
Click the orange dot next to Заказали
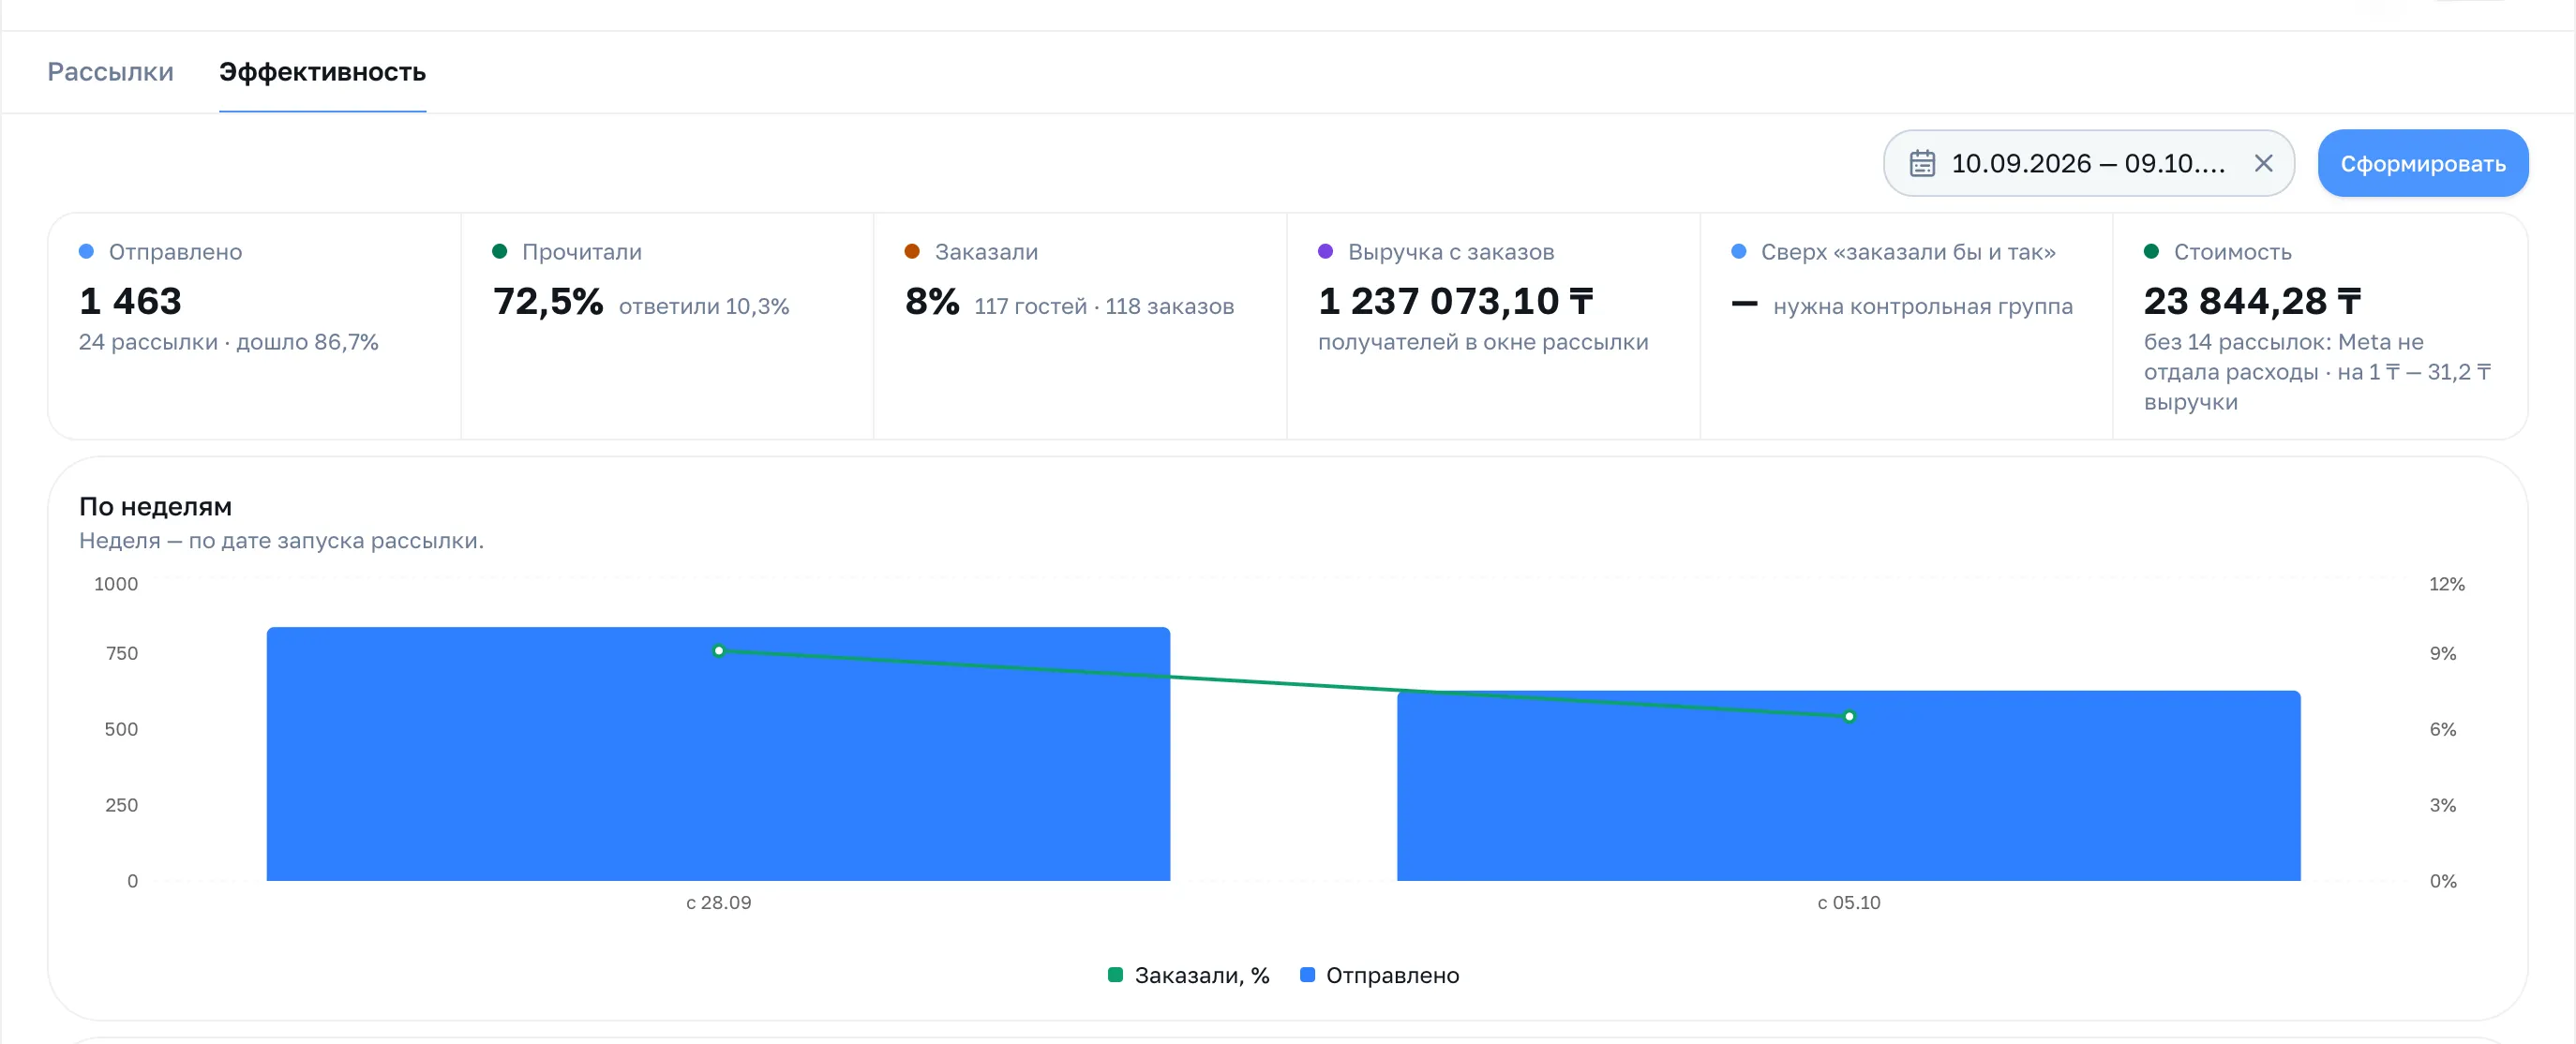pos(912,251)
